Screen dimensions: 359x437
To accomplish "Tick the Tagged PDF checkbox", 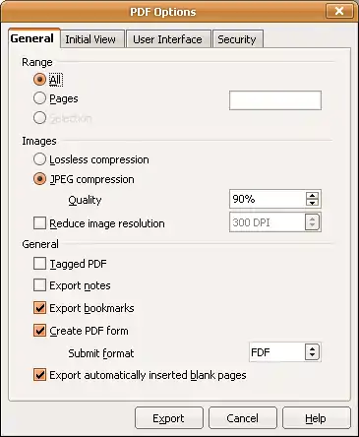I will [x=39, y=264].
